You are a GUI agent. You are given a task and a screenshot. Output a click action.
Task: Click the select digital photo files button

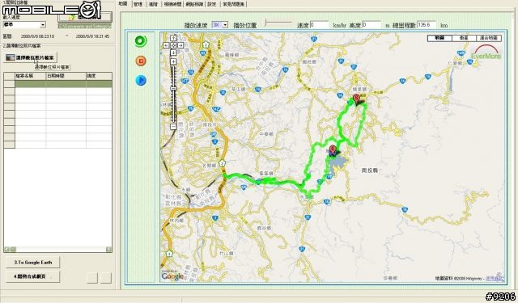pos(31,57)
